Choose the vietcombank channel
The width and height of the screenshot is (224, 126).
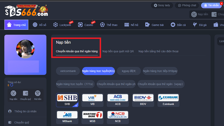tap(68, 71)
